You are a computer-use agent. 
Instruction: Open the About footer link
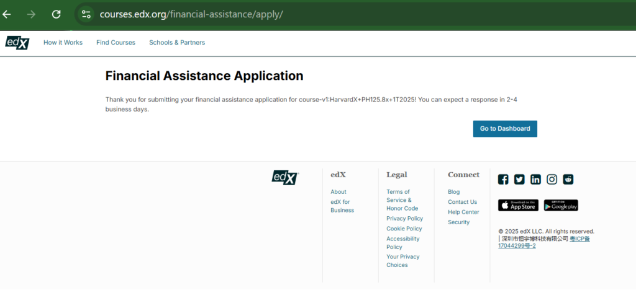pyautogui.click(x=338, y=192)
